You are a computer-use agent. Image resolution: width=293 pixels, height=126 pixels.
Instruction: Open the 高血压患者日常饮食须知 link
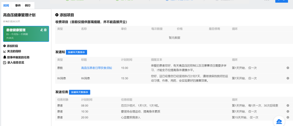tap(96, 68)
